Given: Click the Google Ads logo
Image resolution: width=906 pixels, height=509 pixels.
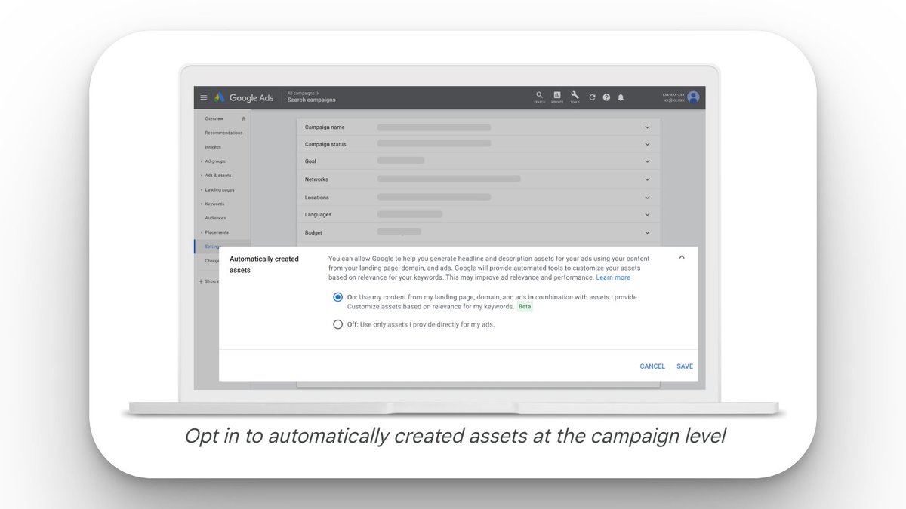Looking at the screenshot, I should [x=244, y=97].
